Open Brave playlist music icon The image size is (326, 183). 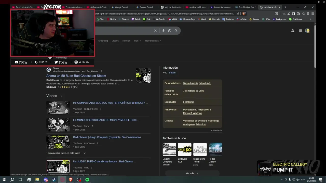[x=289, y=13]
